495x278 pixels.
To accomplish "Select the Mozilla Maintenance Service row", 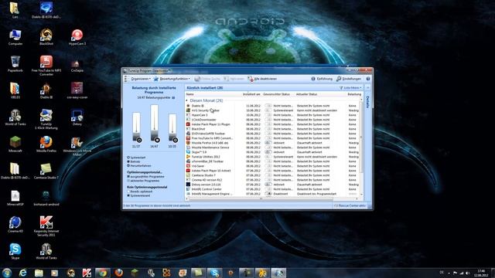I will point(272,147).
